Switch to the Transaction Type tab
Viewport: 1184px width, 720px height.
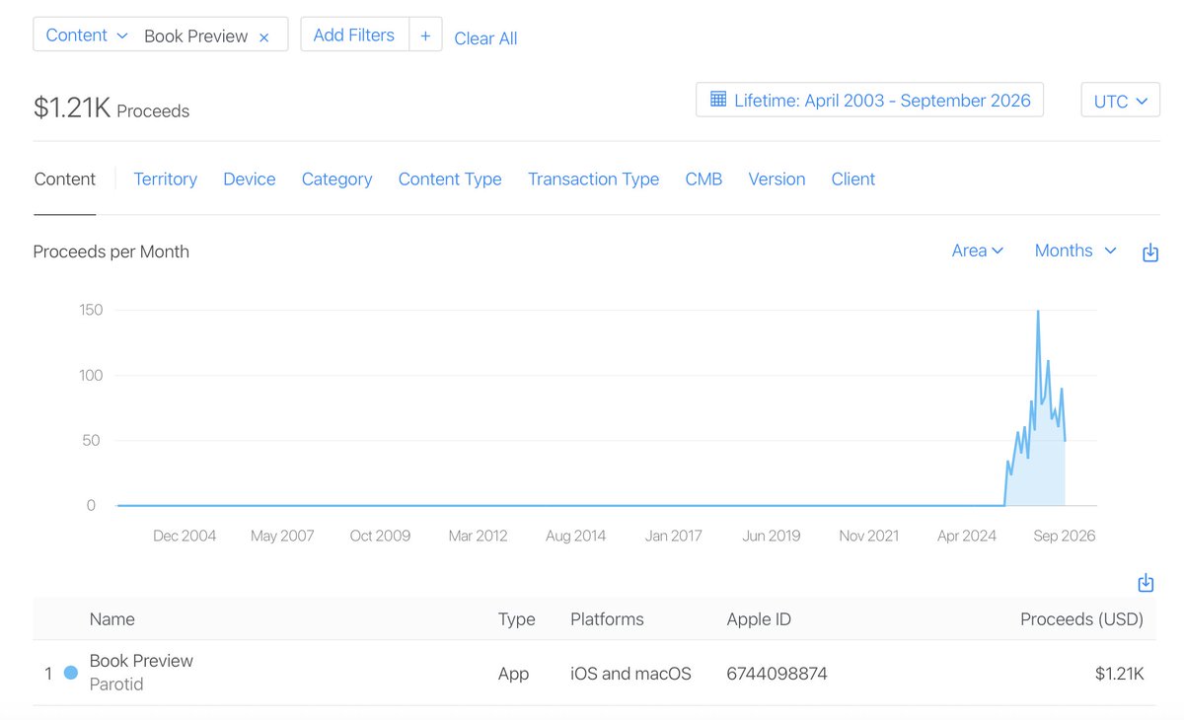point(593,180)
